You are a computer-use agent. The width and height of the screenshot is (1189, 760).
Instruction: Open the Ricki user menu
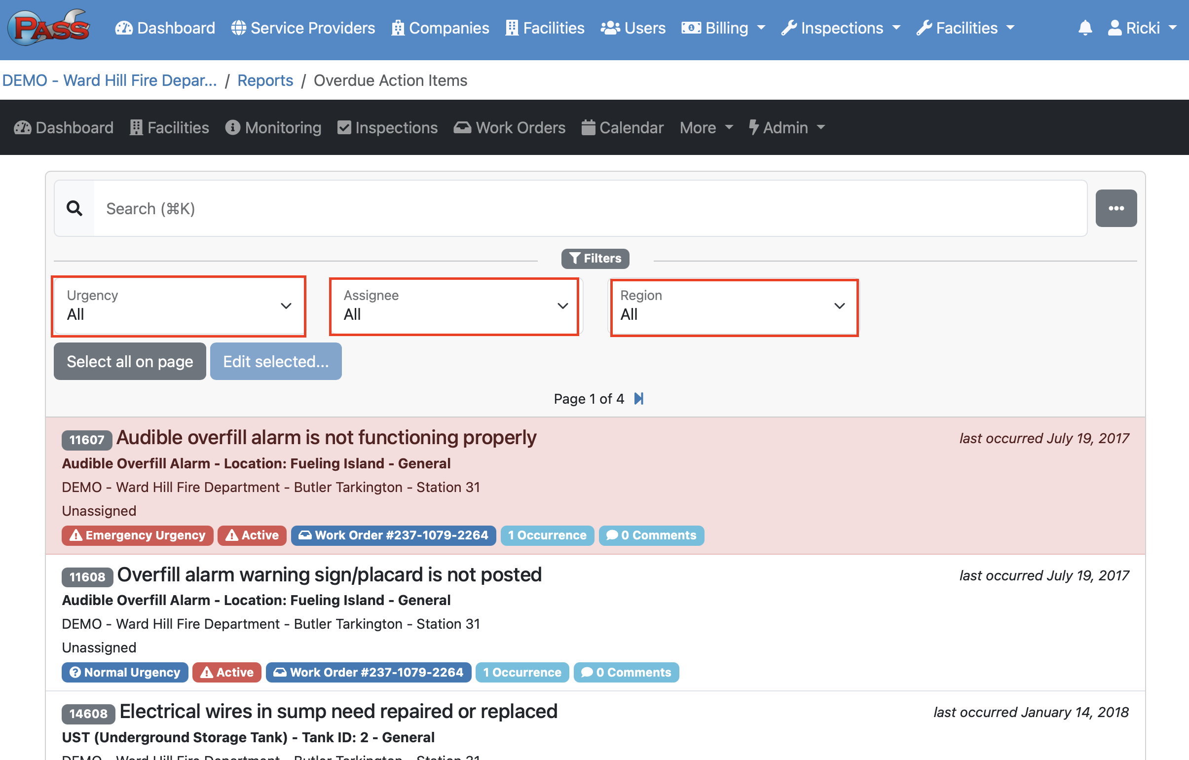click(x=1142, y=28)
